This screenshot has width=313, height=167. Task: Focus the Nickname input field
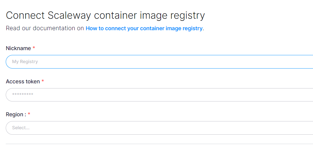tap(159, 62)
